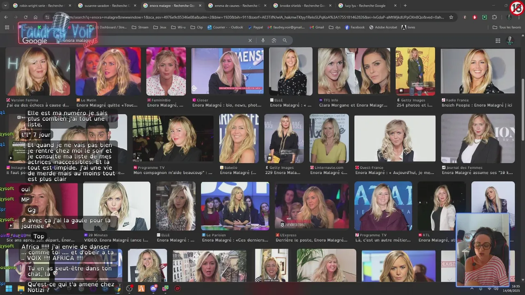
Task: Start a voice search with microphone
Action: [x=263, y=41]
